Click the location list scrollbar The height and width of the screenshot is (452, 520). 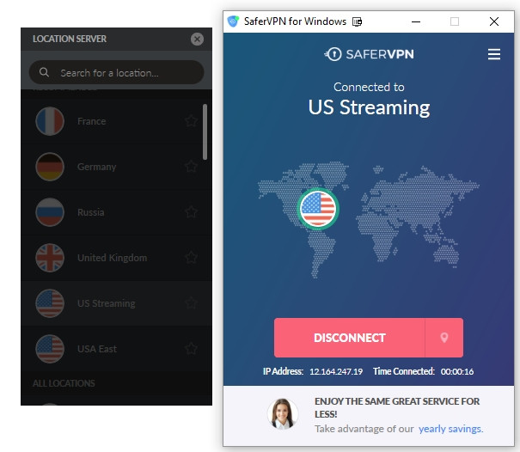[x=205, y=131]
